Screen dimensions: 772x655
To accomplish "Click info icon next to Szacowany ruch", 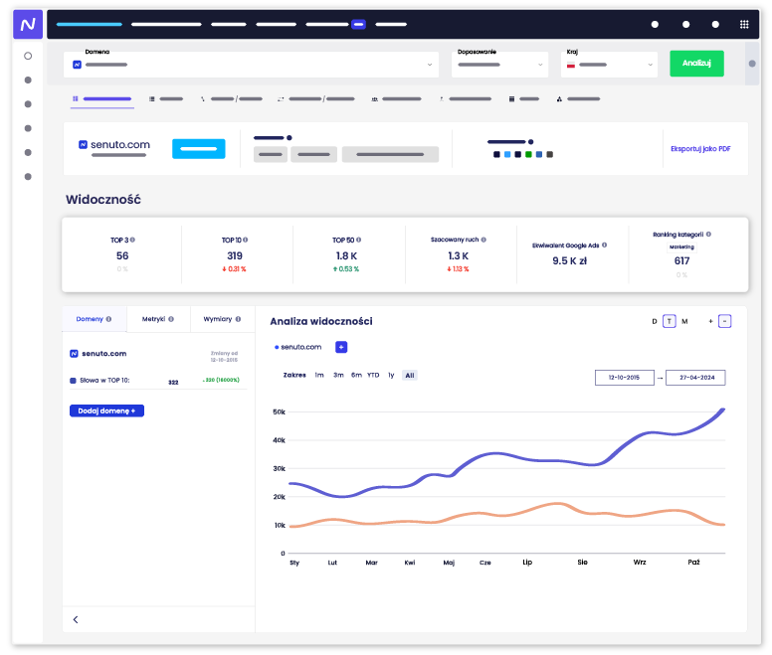I will pyautogui.click(x=483, y=240).
